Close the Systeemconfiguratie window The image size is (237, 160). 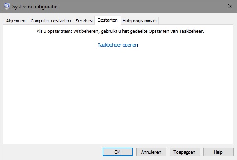pos(230,6)
